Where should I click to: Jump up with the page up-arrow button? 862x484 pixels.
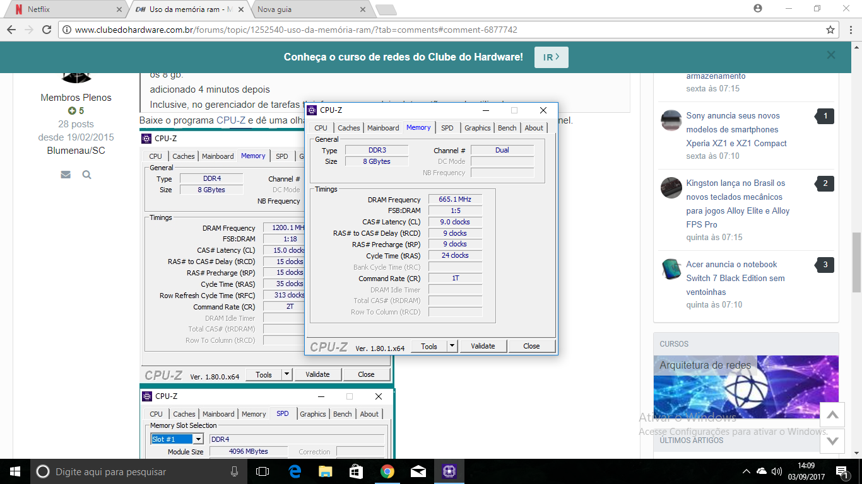832,415
